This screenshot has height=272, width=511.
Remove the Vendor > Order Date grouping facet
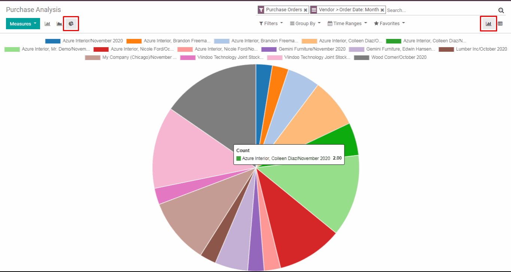click(382, 10)
